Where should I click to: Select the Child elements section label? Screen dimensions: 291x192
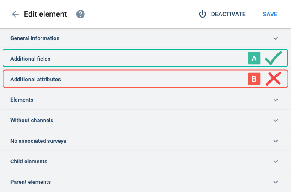[x=29, y=161]
